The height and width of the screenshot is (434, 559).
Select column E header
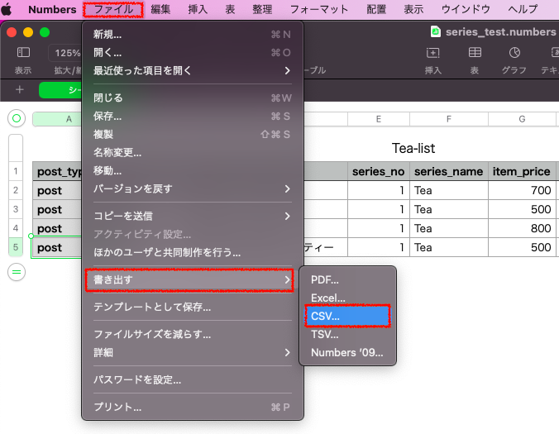click(x=379, y=119)
